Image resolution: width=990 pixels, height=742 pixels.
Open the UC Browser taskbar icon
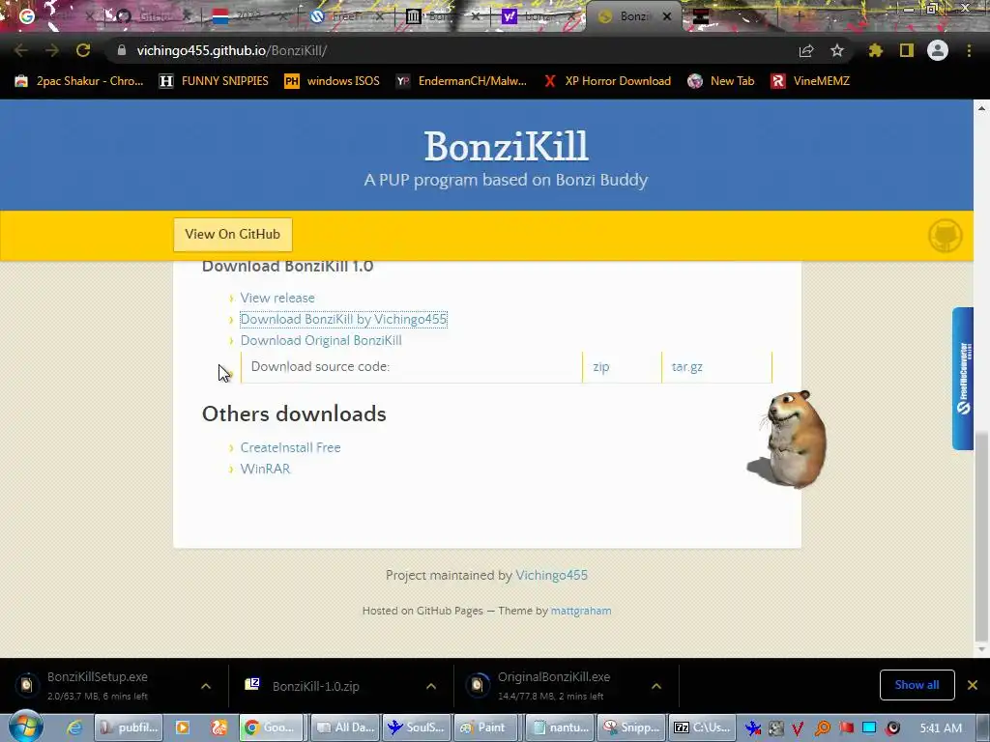click(x=218, y=728)
